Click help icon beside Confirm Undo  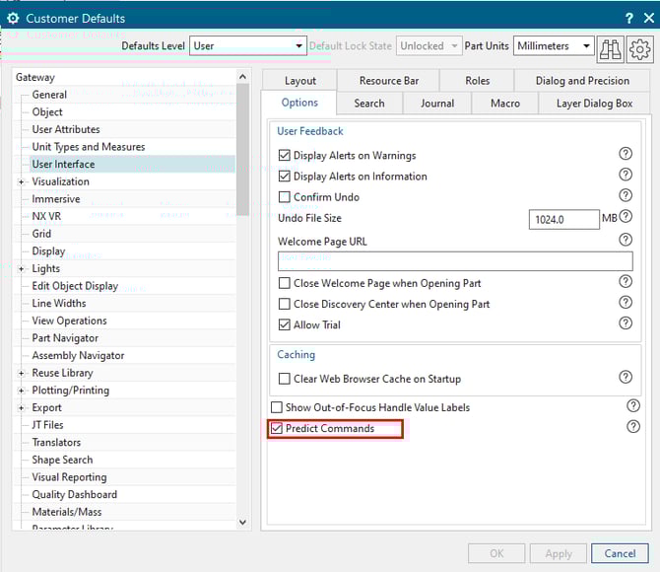(625, 196)
